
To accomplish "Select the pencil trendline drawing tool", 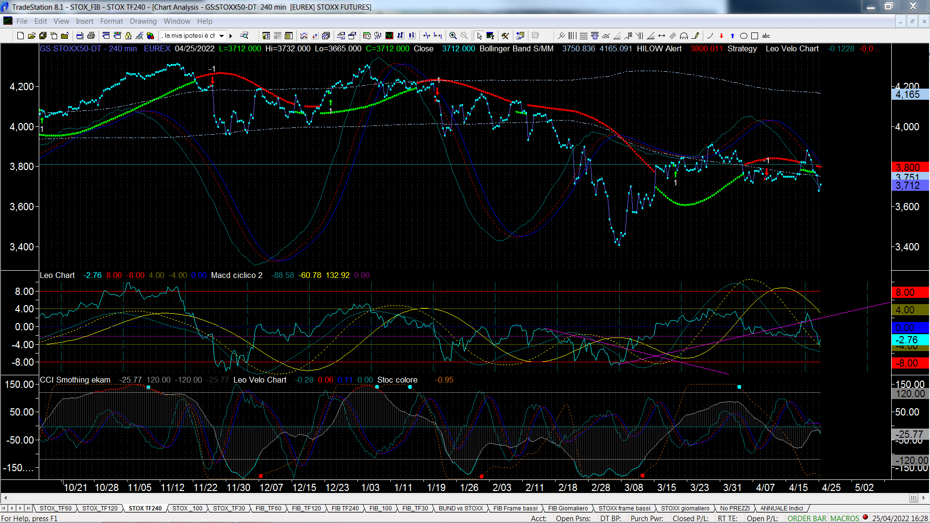I will [696, 36].
